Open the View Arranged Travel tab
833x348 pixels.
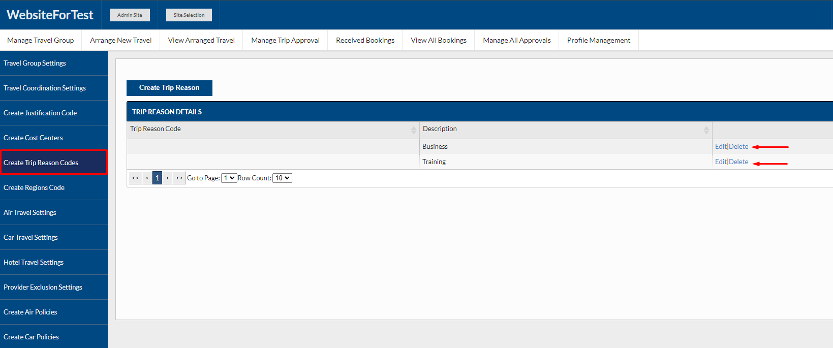[201, 40]
